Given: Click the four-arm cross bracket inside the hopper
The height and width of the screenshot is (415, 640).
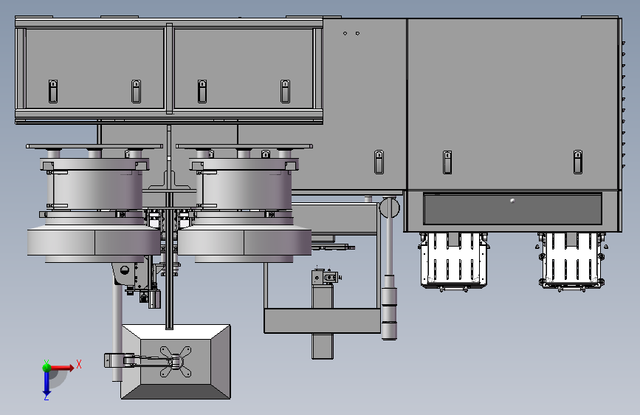Looking at the screenshot, I should [x=176, y=362].
